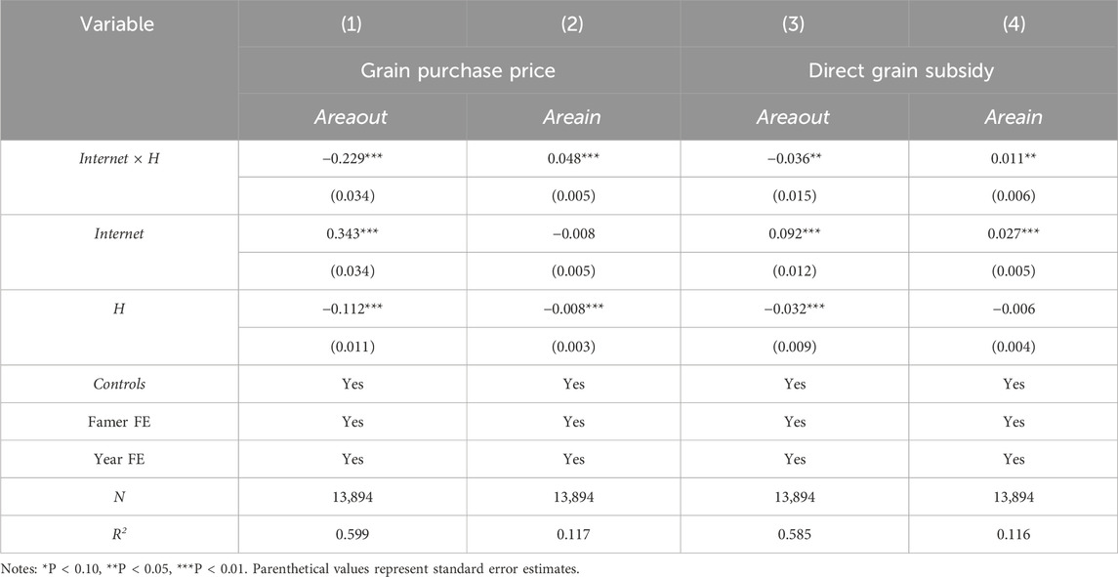Click the (0.015) standard error cell
The width and height of the screenshot is (1118, 577).
pos(794,196)
